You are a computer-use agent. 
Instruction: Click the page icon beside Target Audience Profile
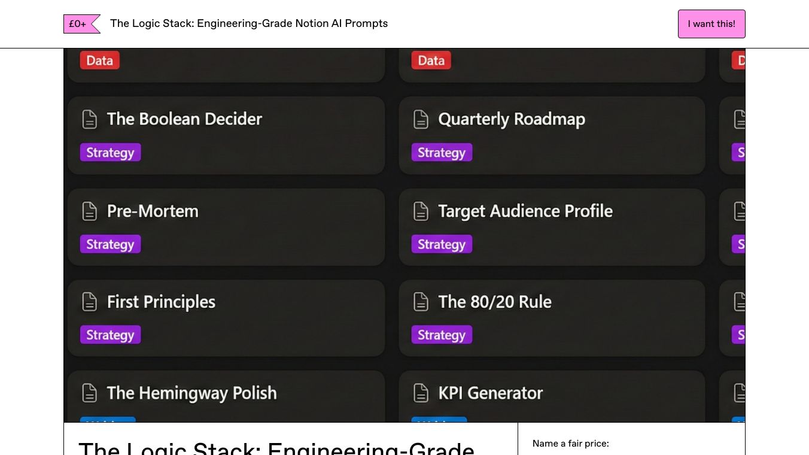[x=421, y=211]
